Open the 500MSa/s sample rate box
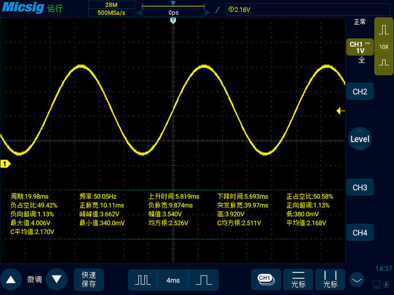This screenshot has height=295, width=394. [x=111, y=13]
